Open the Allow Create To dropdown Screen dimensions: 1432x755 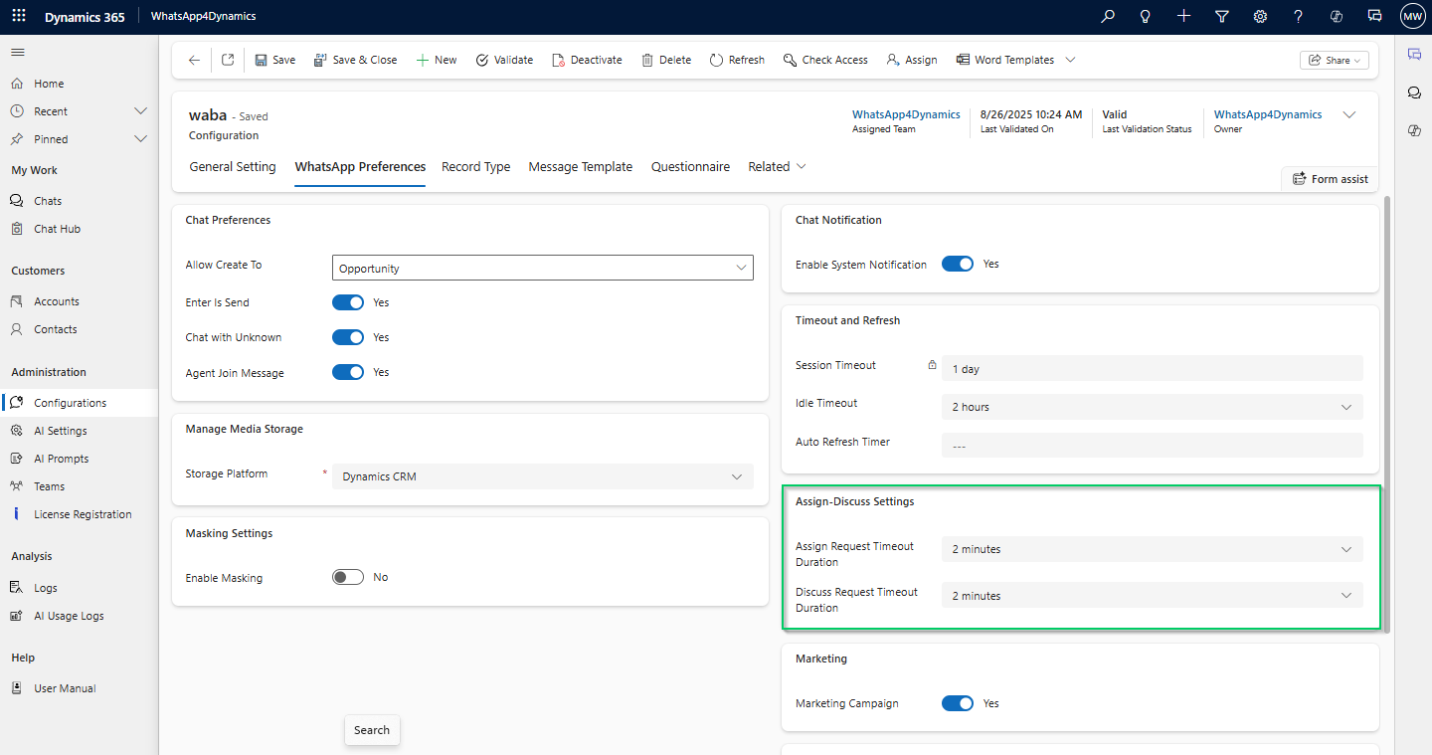point(542,268)
